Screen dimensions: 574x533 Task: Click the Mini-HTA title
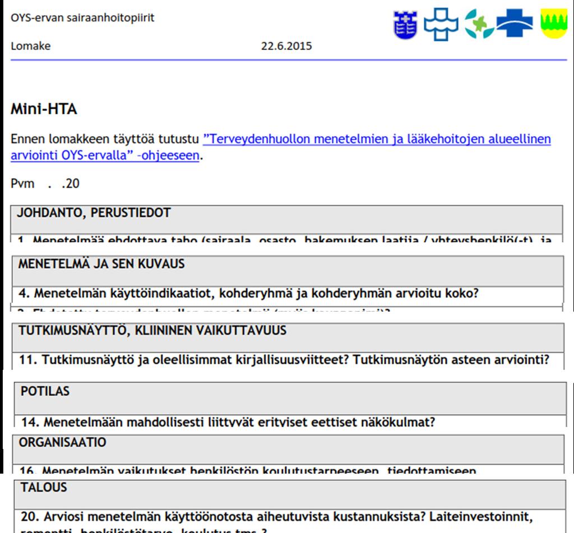click(x=44, y=109)
